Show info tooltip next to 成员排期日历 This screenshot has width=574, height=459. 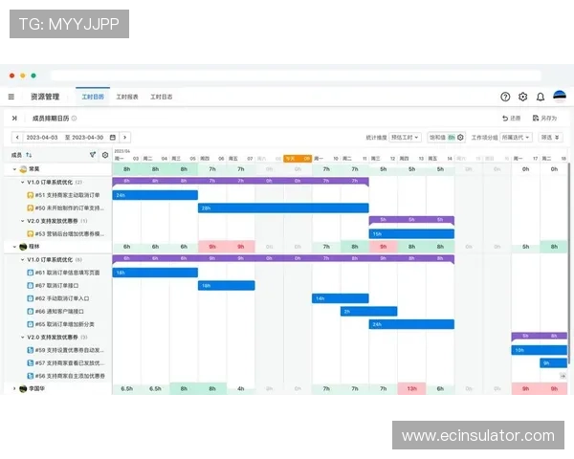(74, 119)
